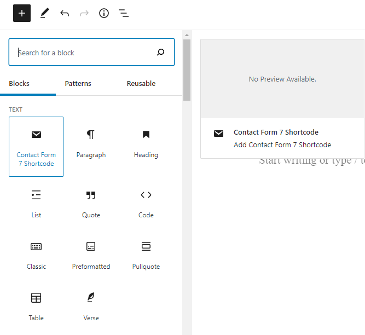Click the search magnifier icon
This screenshot has width=365, height=335.
coord(160,53)
